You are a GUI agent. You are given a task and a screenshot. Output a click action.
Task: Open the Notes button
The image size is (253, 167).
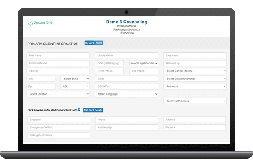99,43
